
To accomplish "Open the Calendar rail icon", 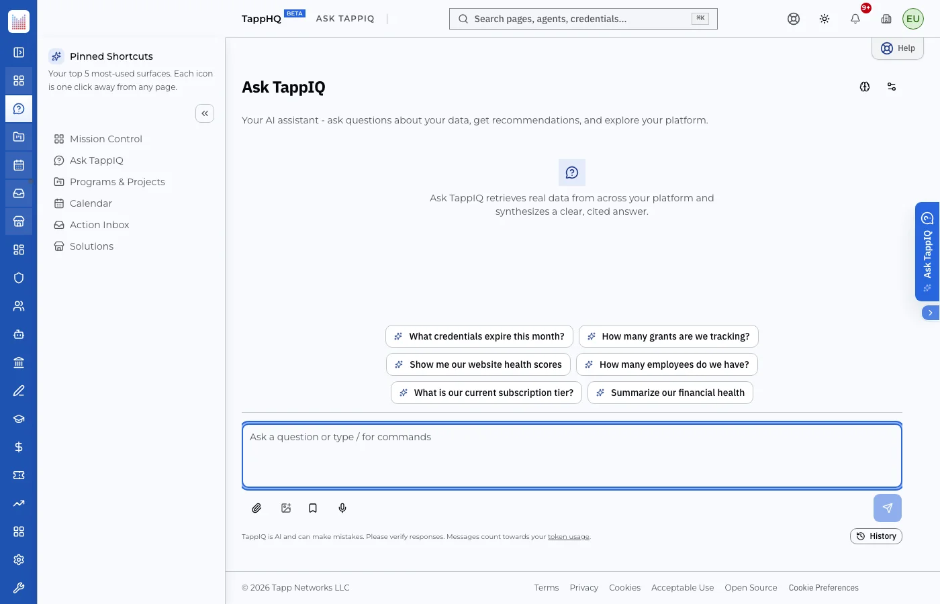I will (x=19, y=165).
